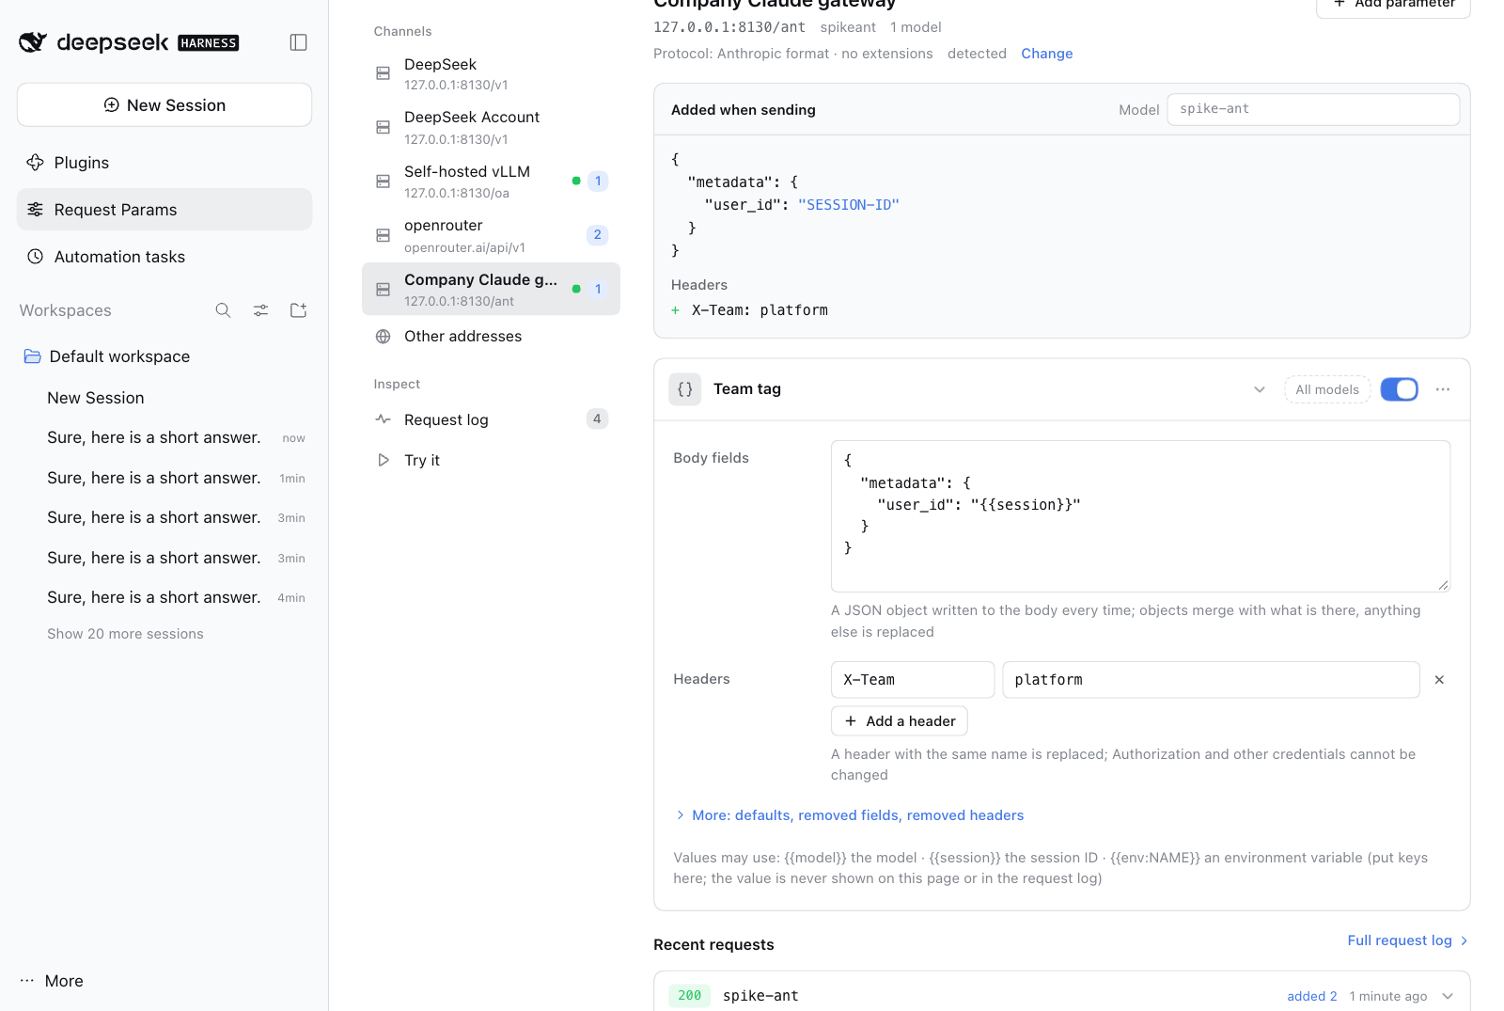
Task: Remove the X-Team header row
Action: coord(1439,680)
